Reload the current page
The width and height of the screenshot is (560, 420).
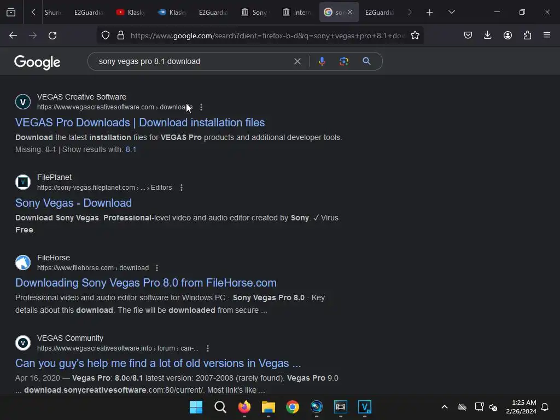point(52,36)
